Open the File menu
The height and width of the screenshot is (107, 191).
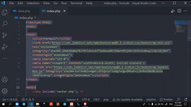pos(11,3)
